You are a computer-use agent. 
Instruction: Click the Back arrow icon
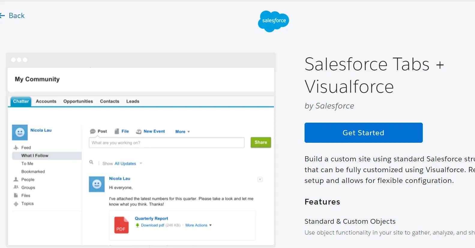2,16
